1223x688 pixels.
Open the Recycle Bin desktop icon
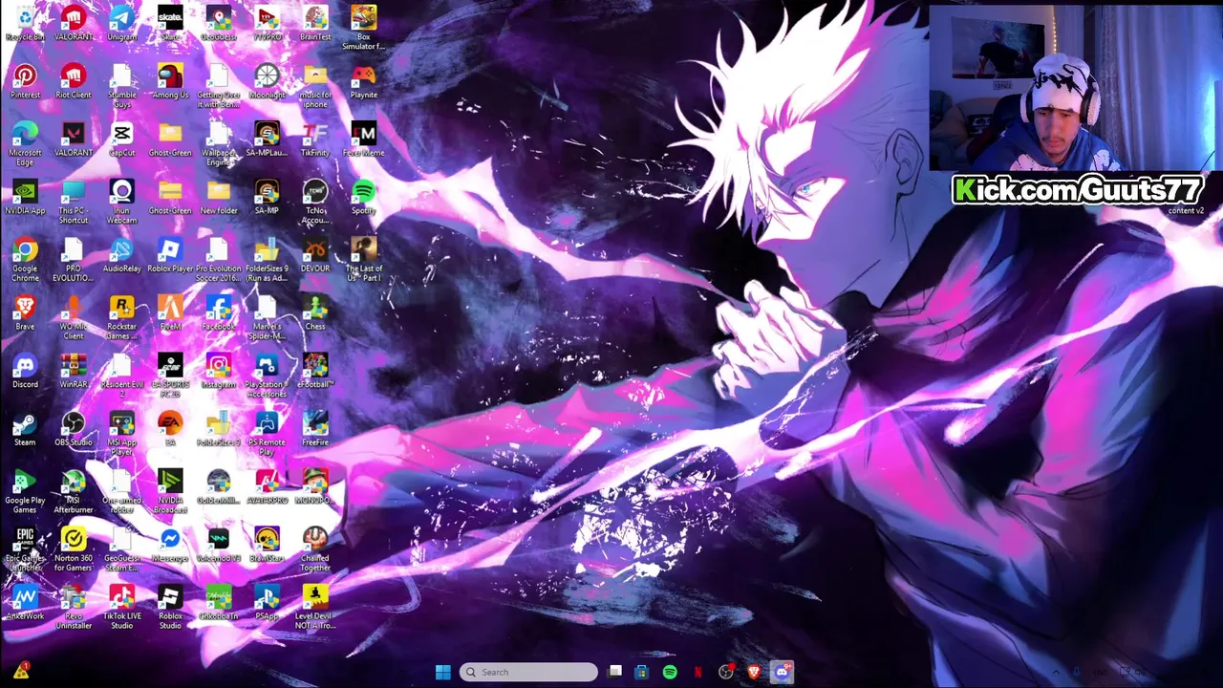pos(25,24)
